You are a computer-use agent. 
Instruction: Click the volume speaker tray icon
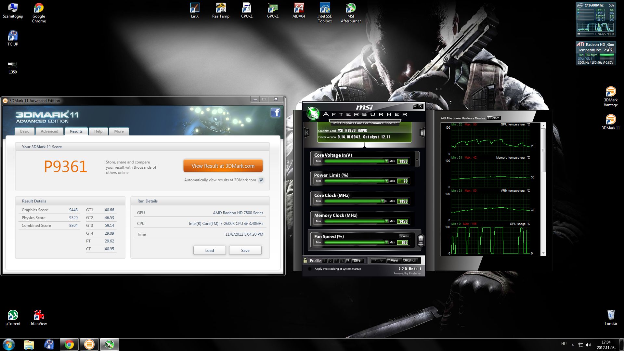pos(589,345)
